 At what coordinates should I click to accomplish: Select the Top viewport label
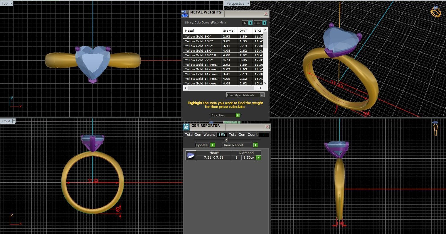coord(5,4)
